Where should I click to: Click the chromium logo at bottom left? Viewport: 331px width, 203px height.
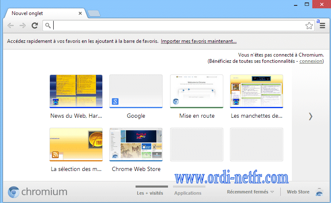[x=37, y=192]
